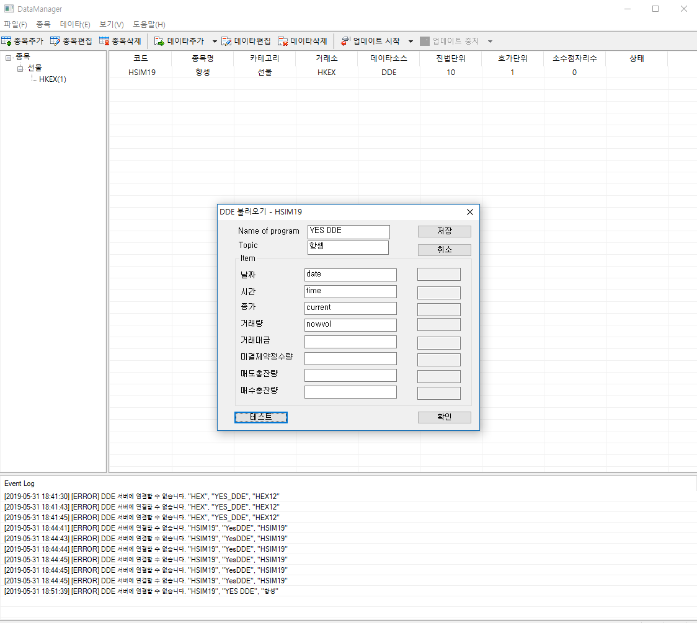This screenshot has width=697, height=623.
Task: Click the 데이타추가 toolbar icon
Action: [x=159, y=41]
